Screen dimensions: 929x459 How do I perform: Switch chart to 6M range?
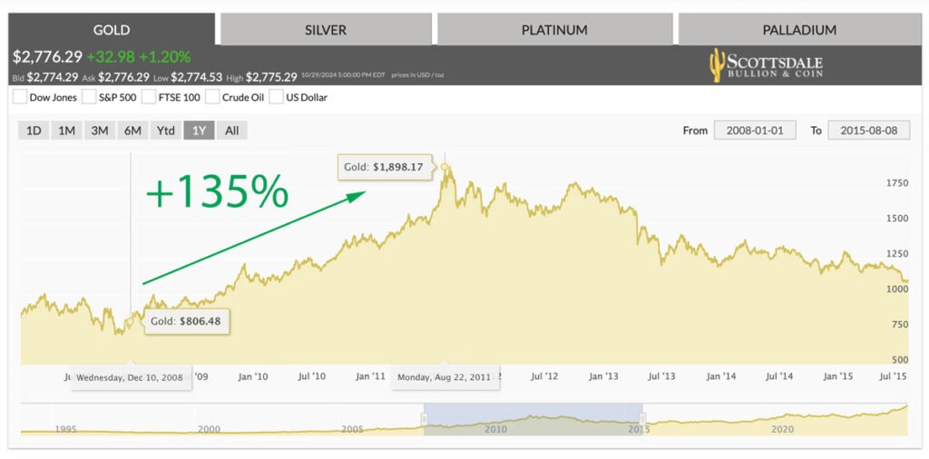point(132,131)
